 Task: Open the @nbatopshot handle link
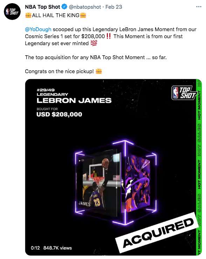click(x=85, y=7)
